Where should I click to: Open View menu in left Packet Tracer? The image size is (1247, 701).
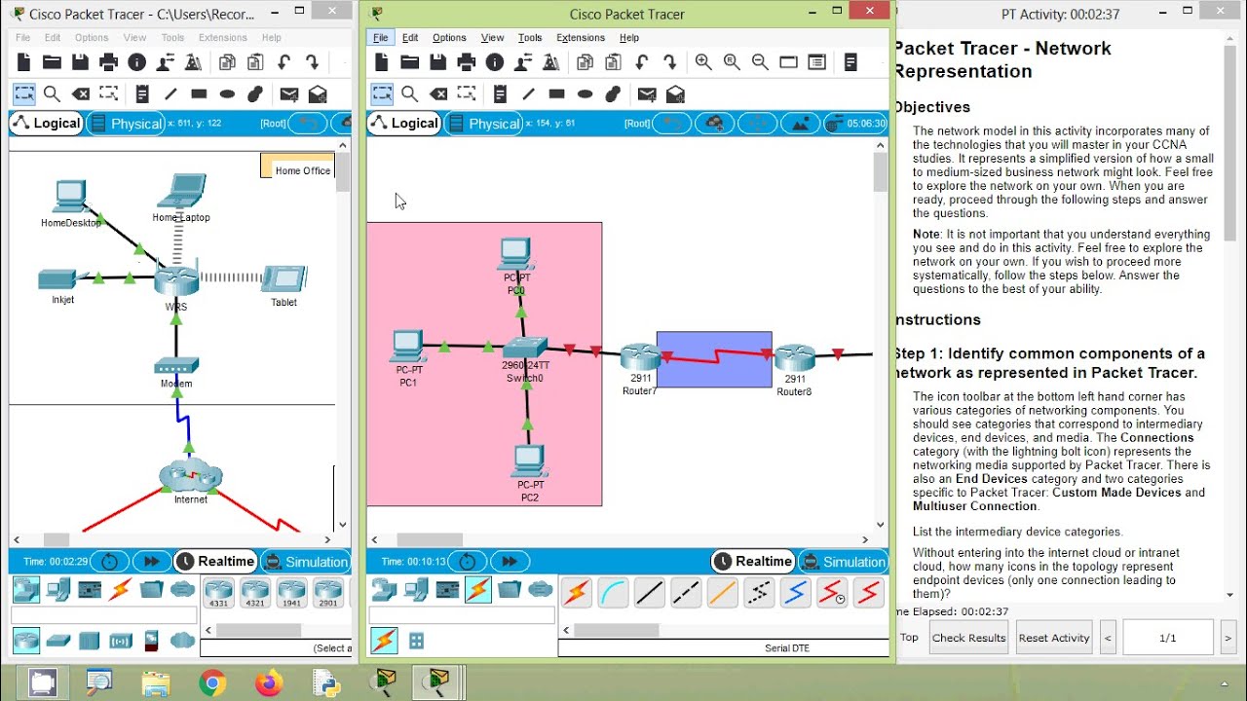coord(134,38)
